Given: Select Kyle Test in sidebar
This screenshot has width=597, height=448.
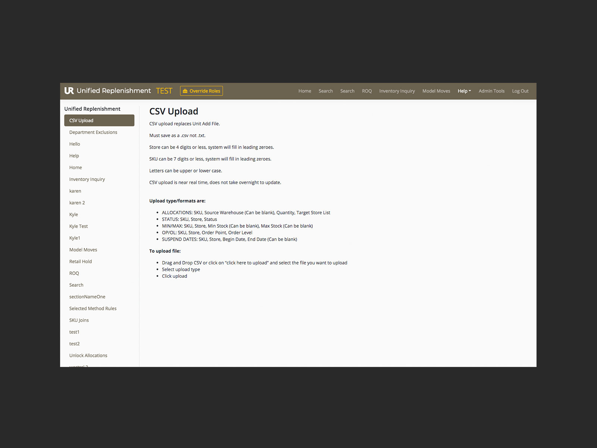Looking at the screenshot, I should (x=78, y=226).
